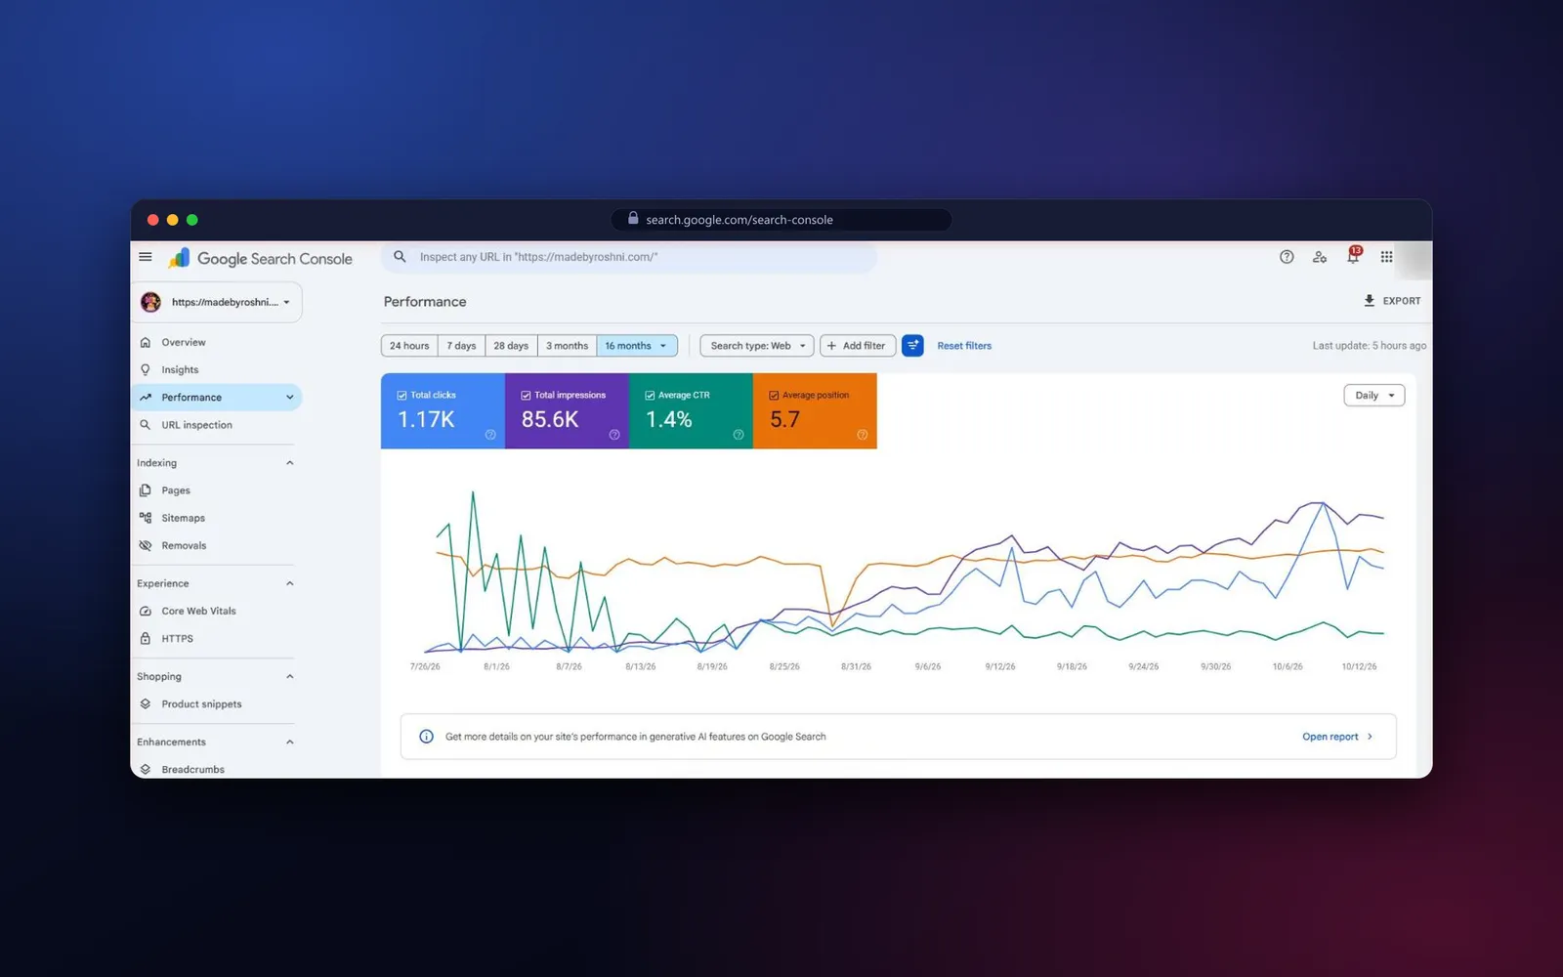Open the help question mark icon
The image size is (1563, 977).
[x=1287, y=257]
